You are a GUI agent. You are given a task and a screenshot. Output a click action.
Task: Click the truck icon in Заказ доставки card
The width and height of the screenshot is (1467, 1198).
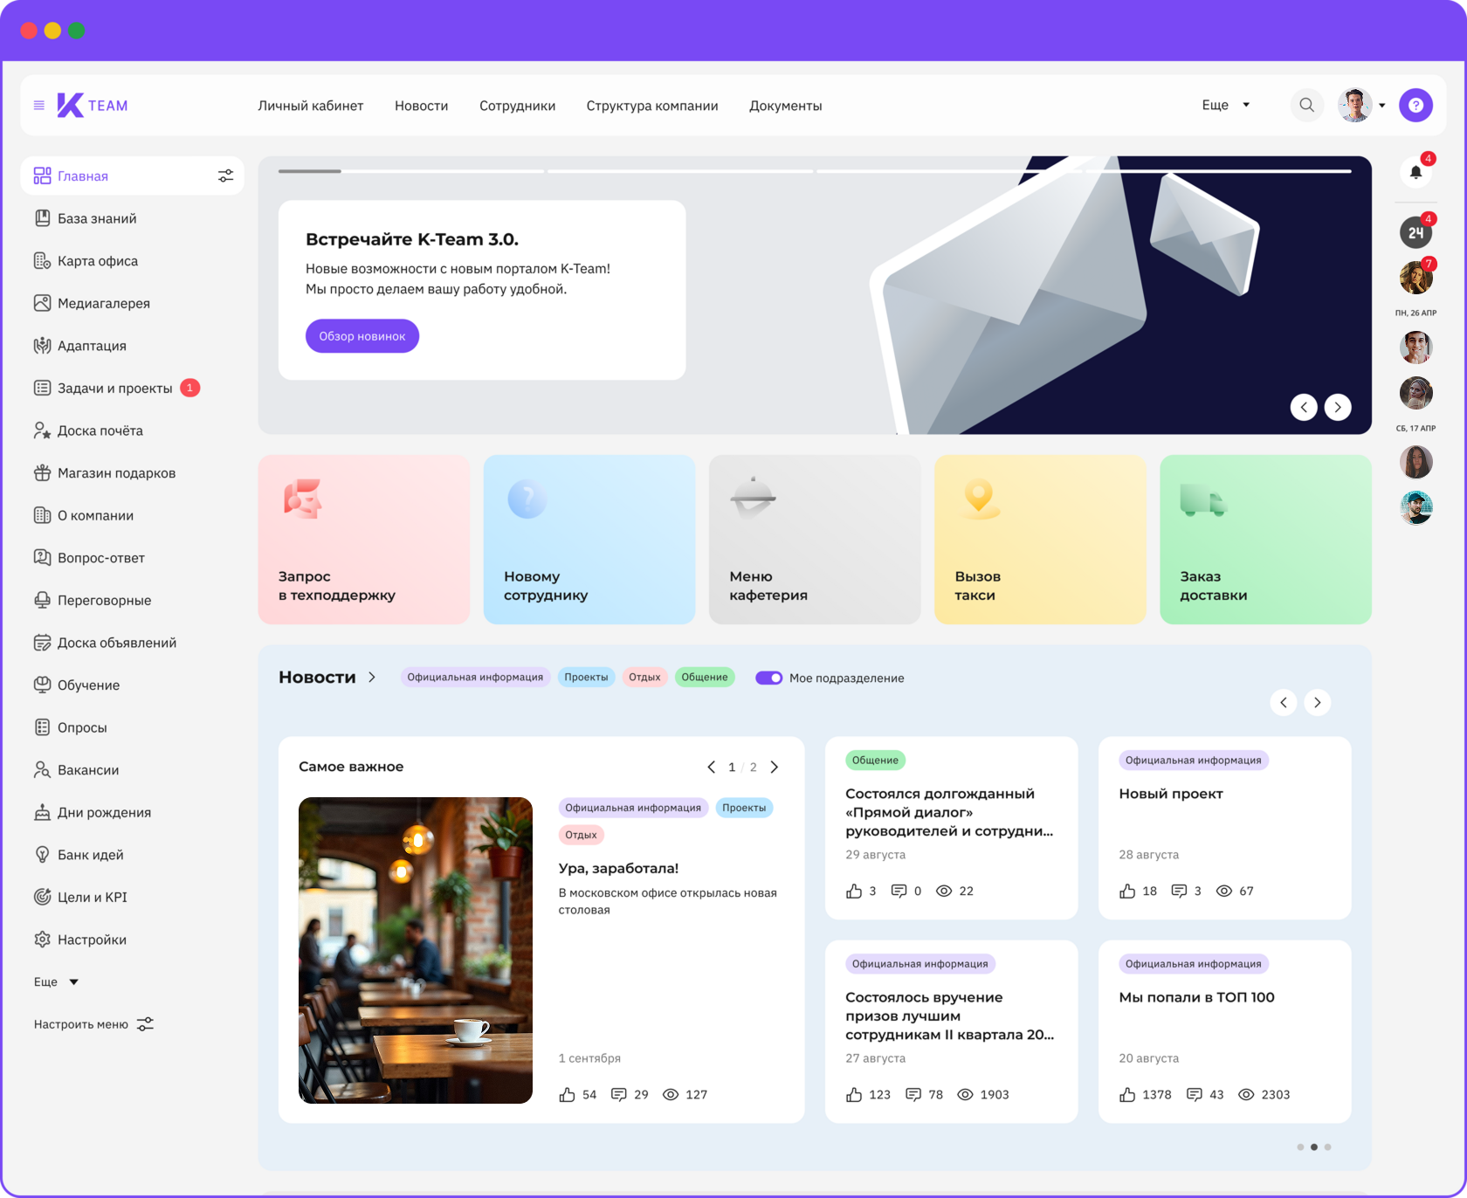point(1202,500)
